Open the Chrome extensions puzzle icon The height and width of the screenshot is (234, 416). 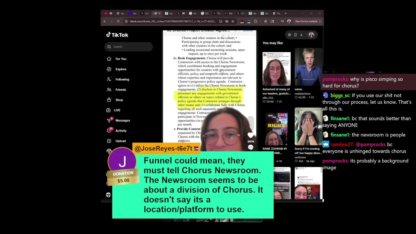(x=255, y=21)
